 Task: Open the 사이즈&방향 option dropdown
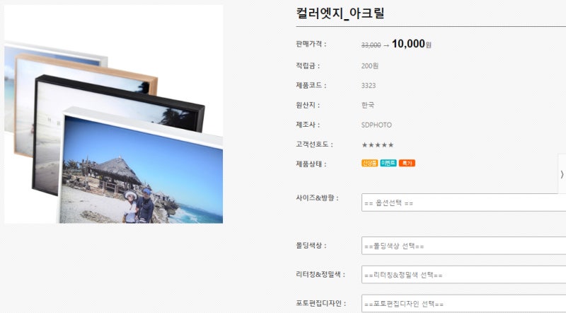coord(463,203)
